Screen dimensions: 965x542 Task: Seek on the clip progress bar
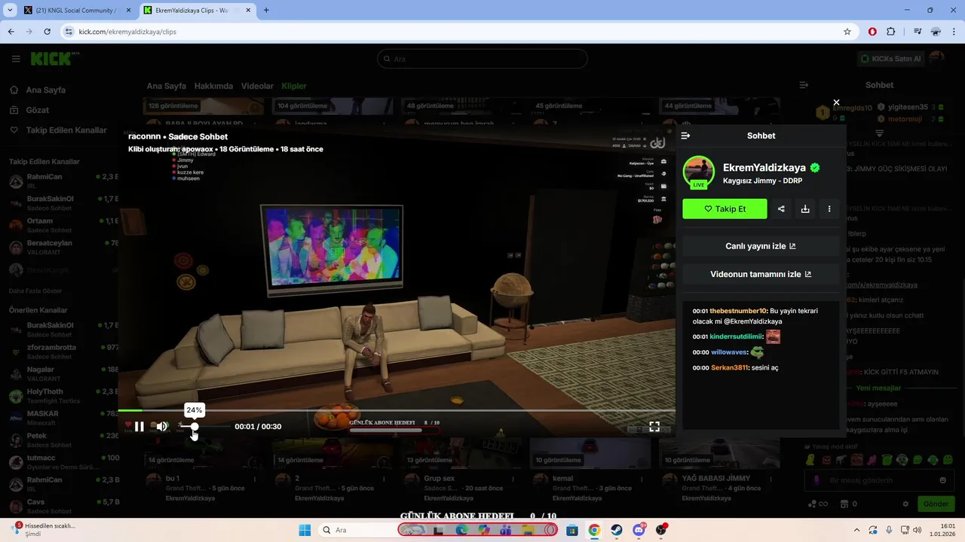[x=397, y=410]
